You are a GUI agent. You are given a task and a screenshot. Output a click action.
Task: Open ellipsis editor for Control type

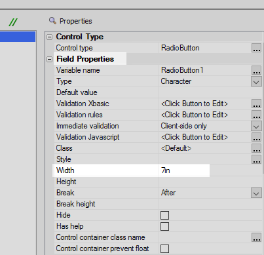256,48
